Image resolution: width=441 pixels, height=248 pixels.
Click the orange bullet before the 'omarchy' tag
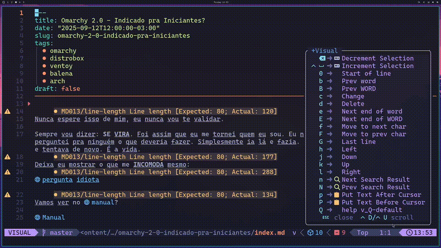[x=44, y=51]
